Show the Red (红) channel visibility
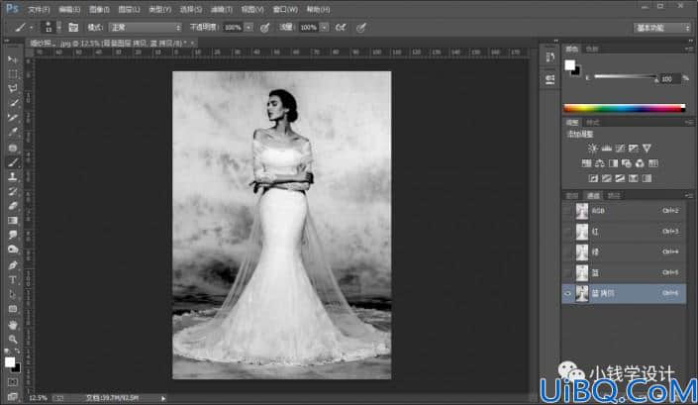 (567, 232)
